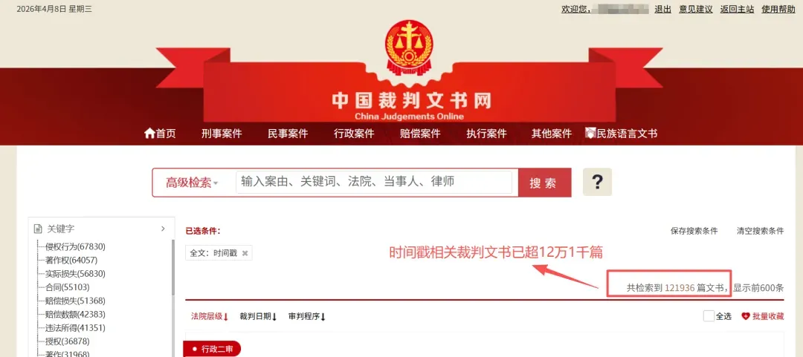The image size is (803, 357).
Task: Sort by 法院层级 down arrow
Action: pyautogui.click(x=226, y=317)
